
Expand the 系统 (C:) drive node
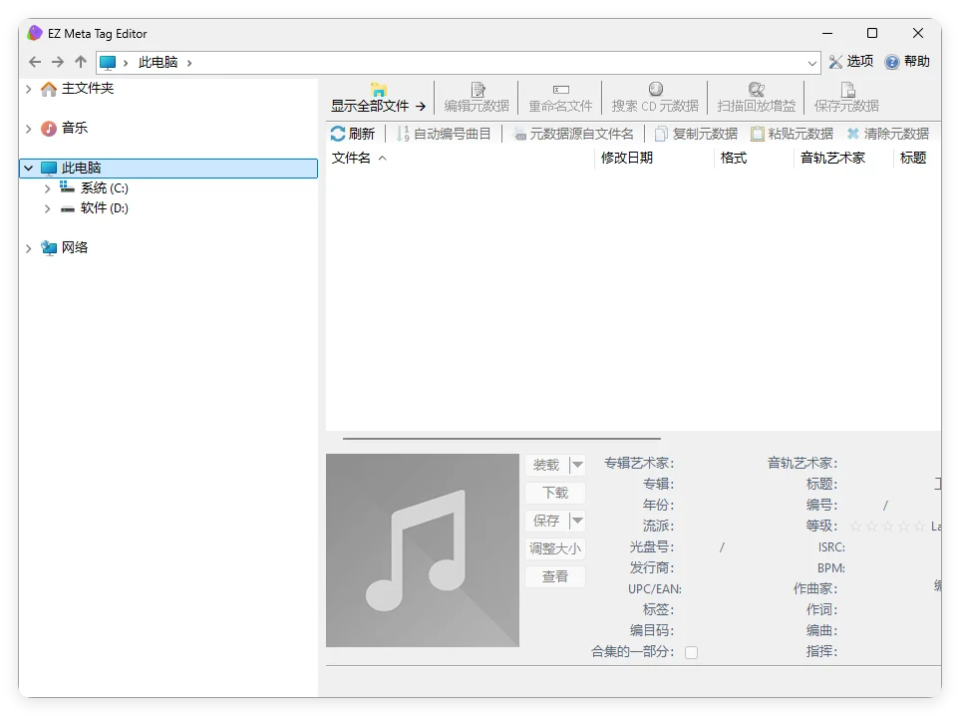point(47,187)
